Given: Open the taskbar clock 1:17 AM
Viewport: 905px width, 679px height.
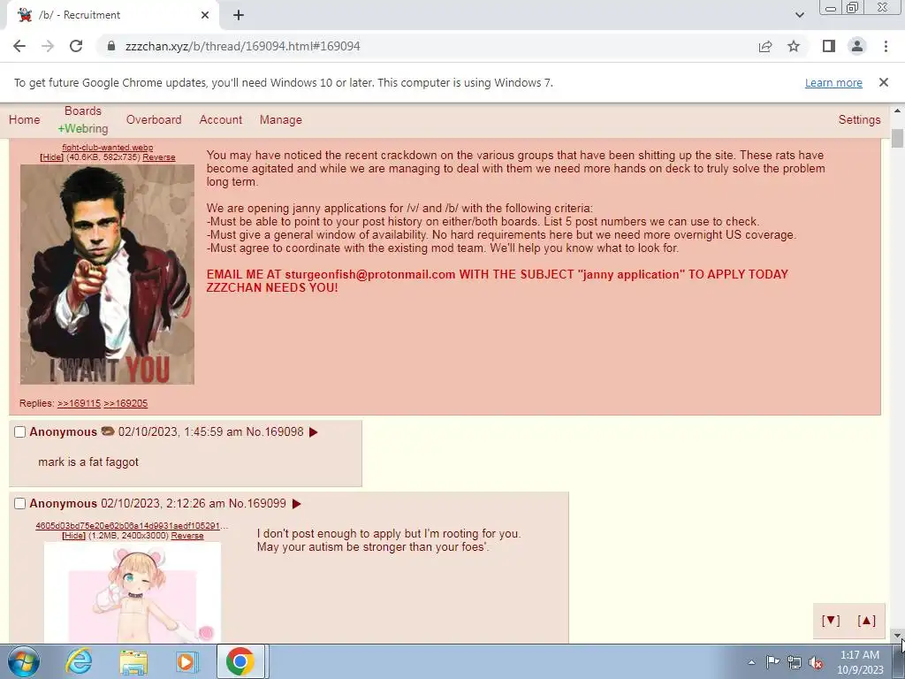Looking at the screenshot, I should 860,662.
